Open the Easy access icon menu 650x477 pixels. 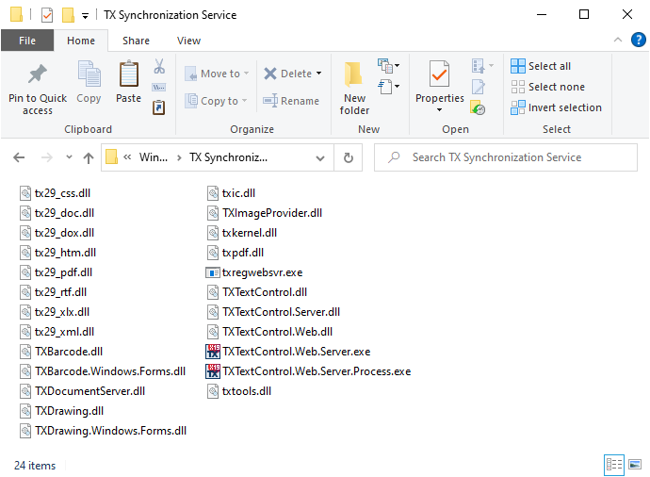(x=388, y=87)
